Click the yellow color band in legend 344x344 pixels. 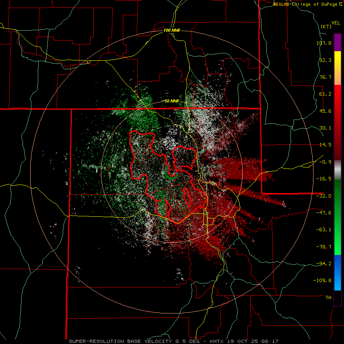pyautogui.click(x=338, y=68)
